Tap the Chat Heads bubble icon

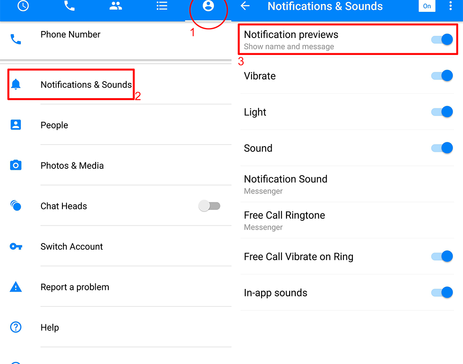(x=16, y=206)
